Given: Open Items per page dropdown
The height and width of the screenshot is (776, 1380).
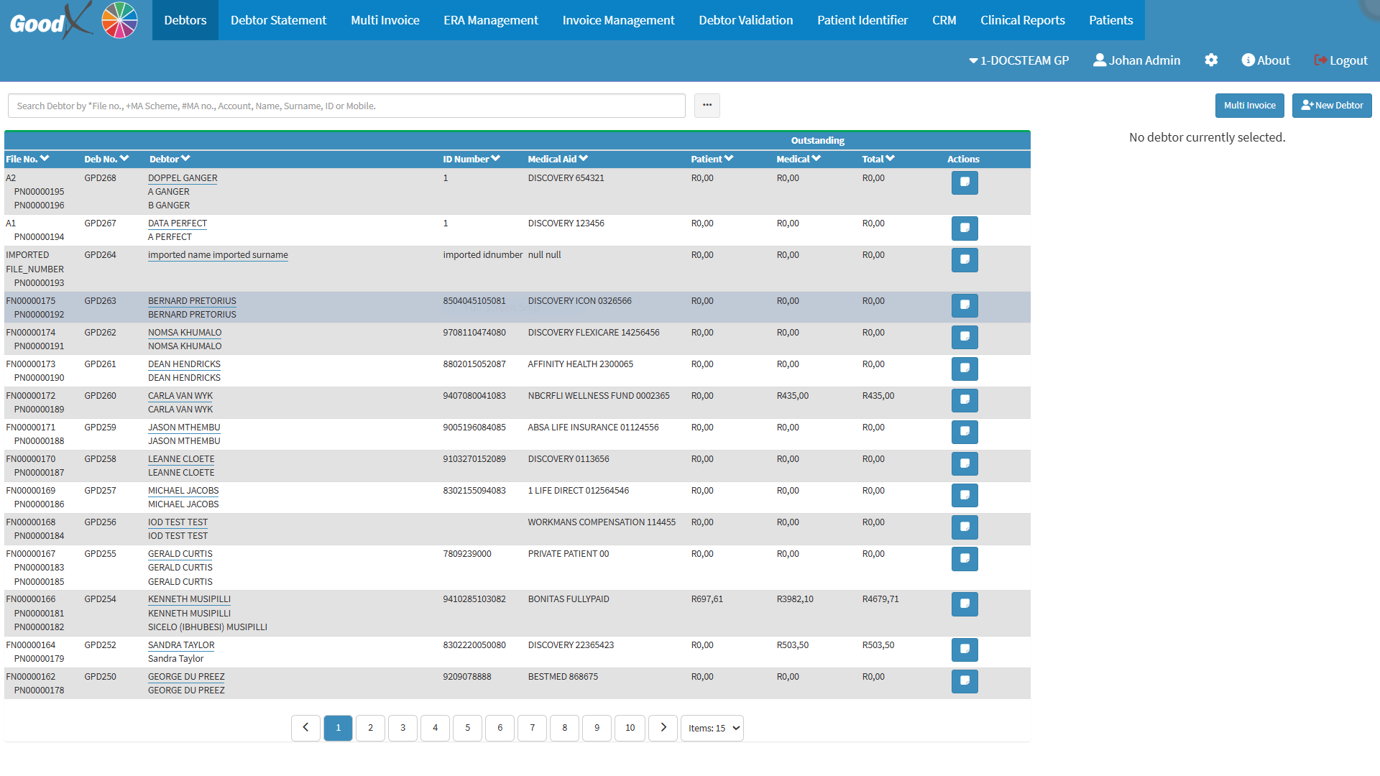Looking at the screenshot, I should point(712,728).
